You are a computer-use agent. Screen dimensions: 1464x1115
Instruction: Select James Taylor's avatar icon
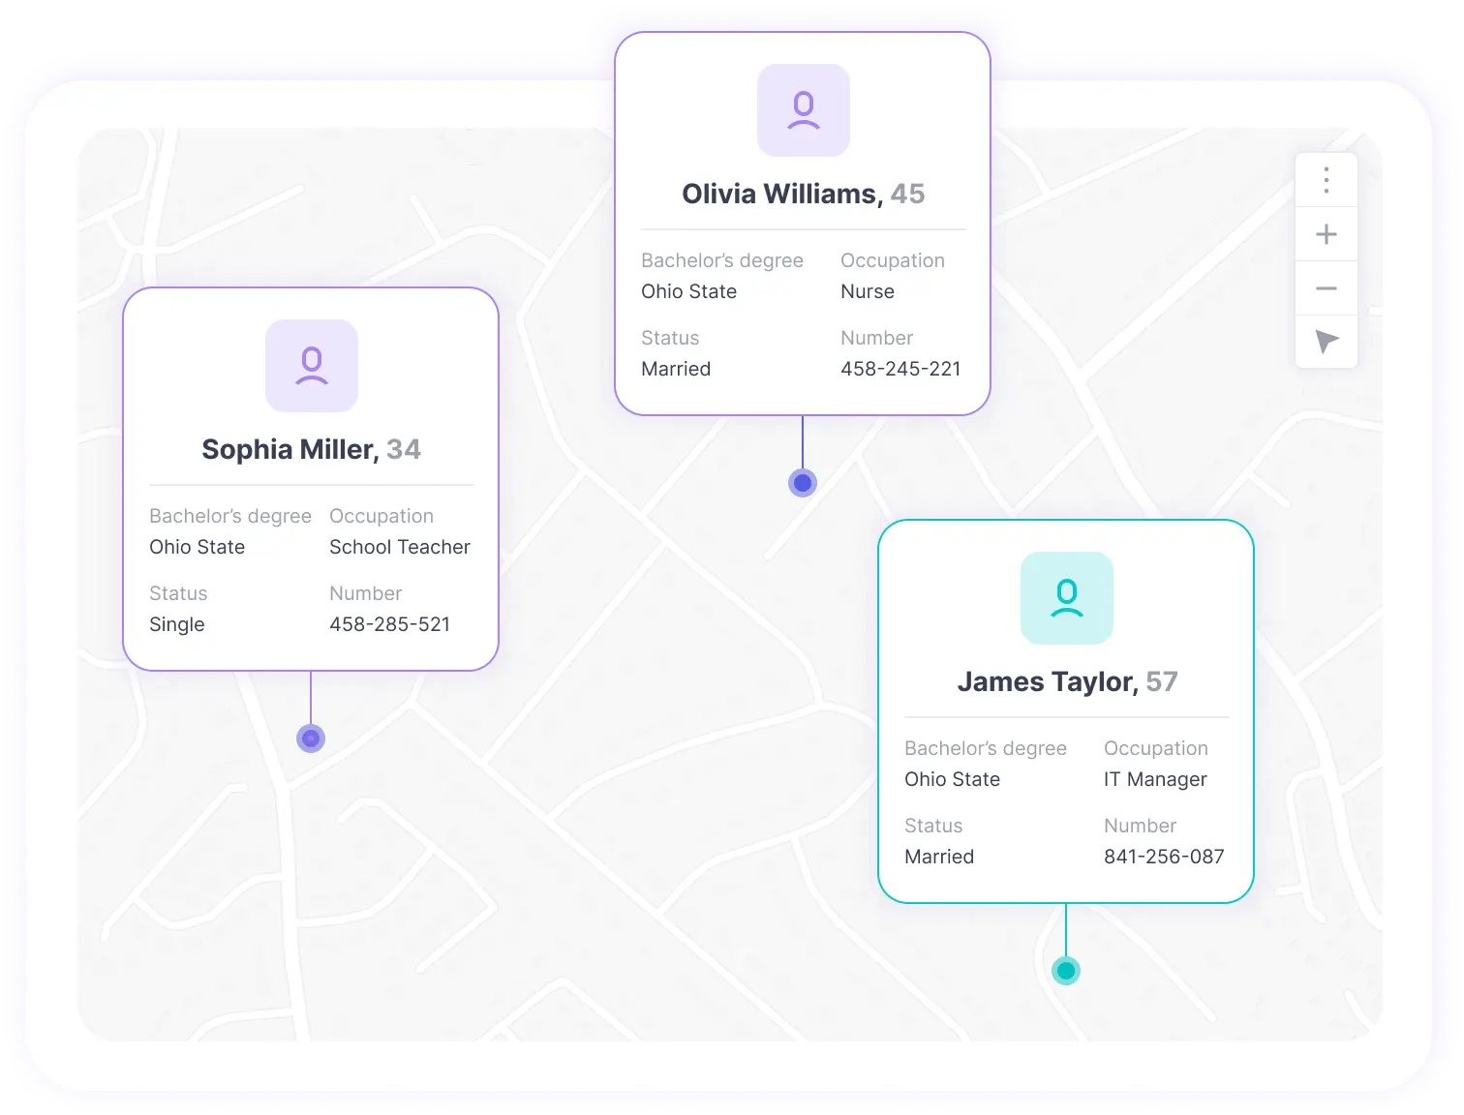[x=1065, y=598]
